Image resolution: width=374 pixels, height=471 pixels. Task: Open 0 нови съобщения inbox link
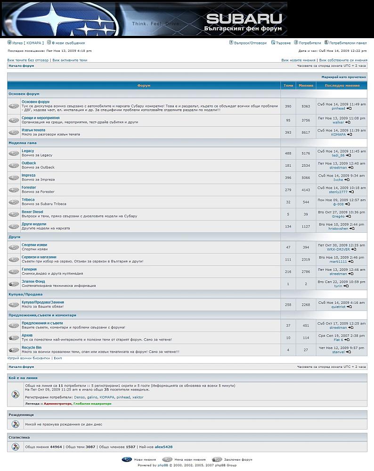click(68, 43)
